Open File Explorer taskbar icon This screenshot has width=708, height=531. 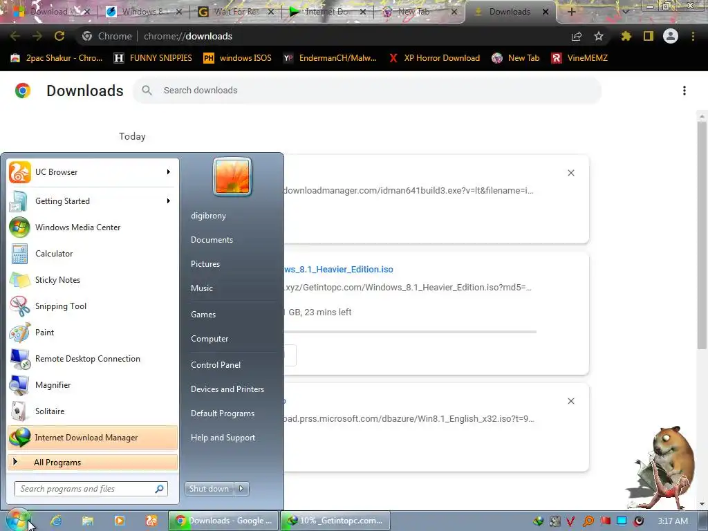click(88, 521)
